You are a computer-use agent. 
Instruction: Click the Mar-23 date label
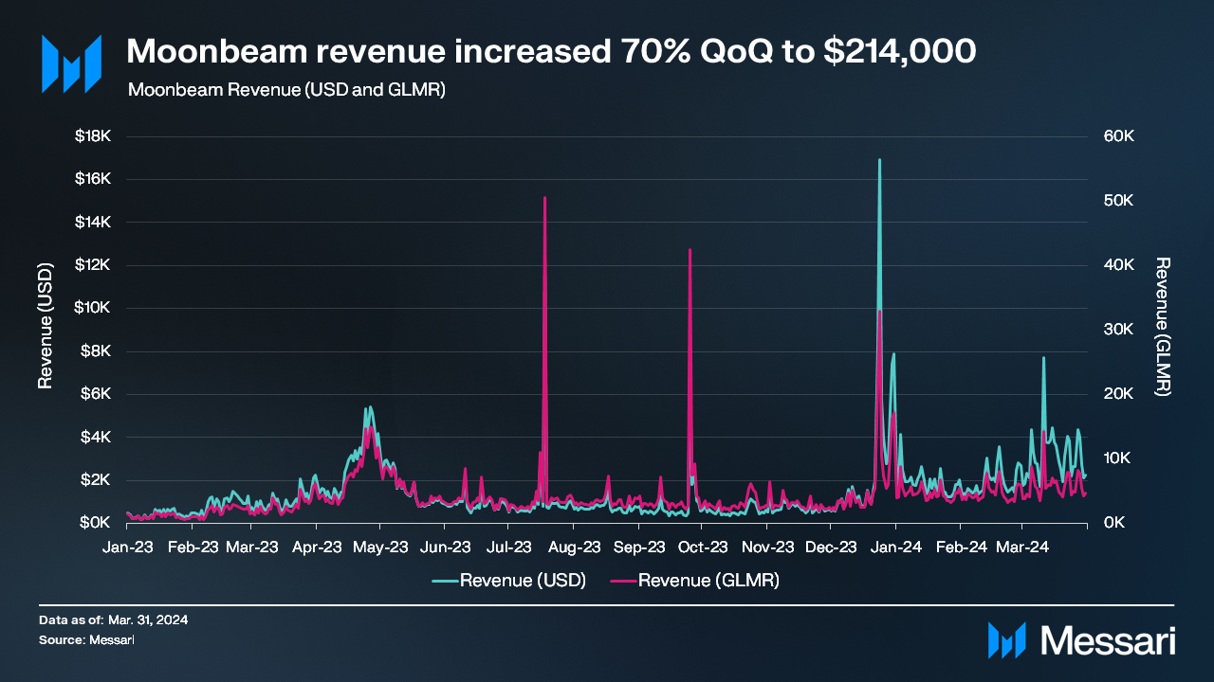[252, 547]
